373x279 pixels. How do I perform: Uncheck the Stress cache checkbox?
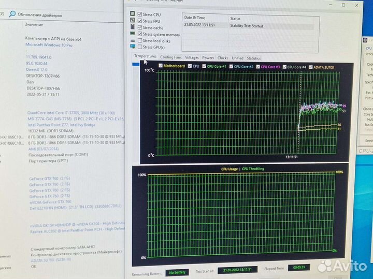[x=140, y=27]
